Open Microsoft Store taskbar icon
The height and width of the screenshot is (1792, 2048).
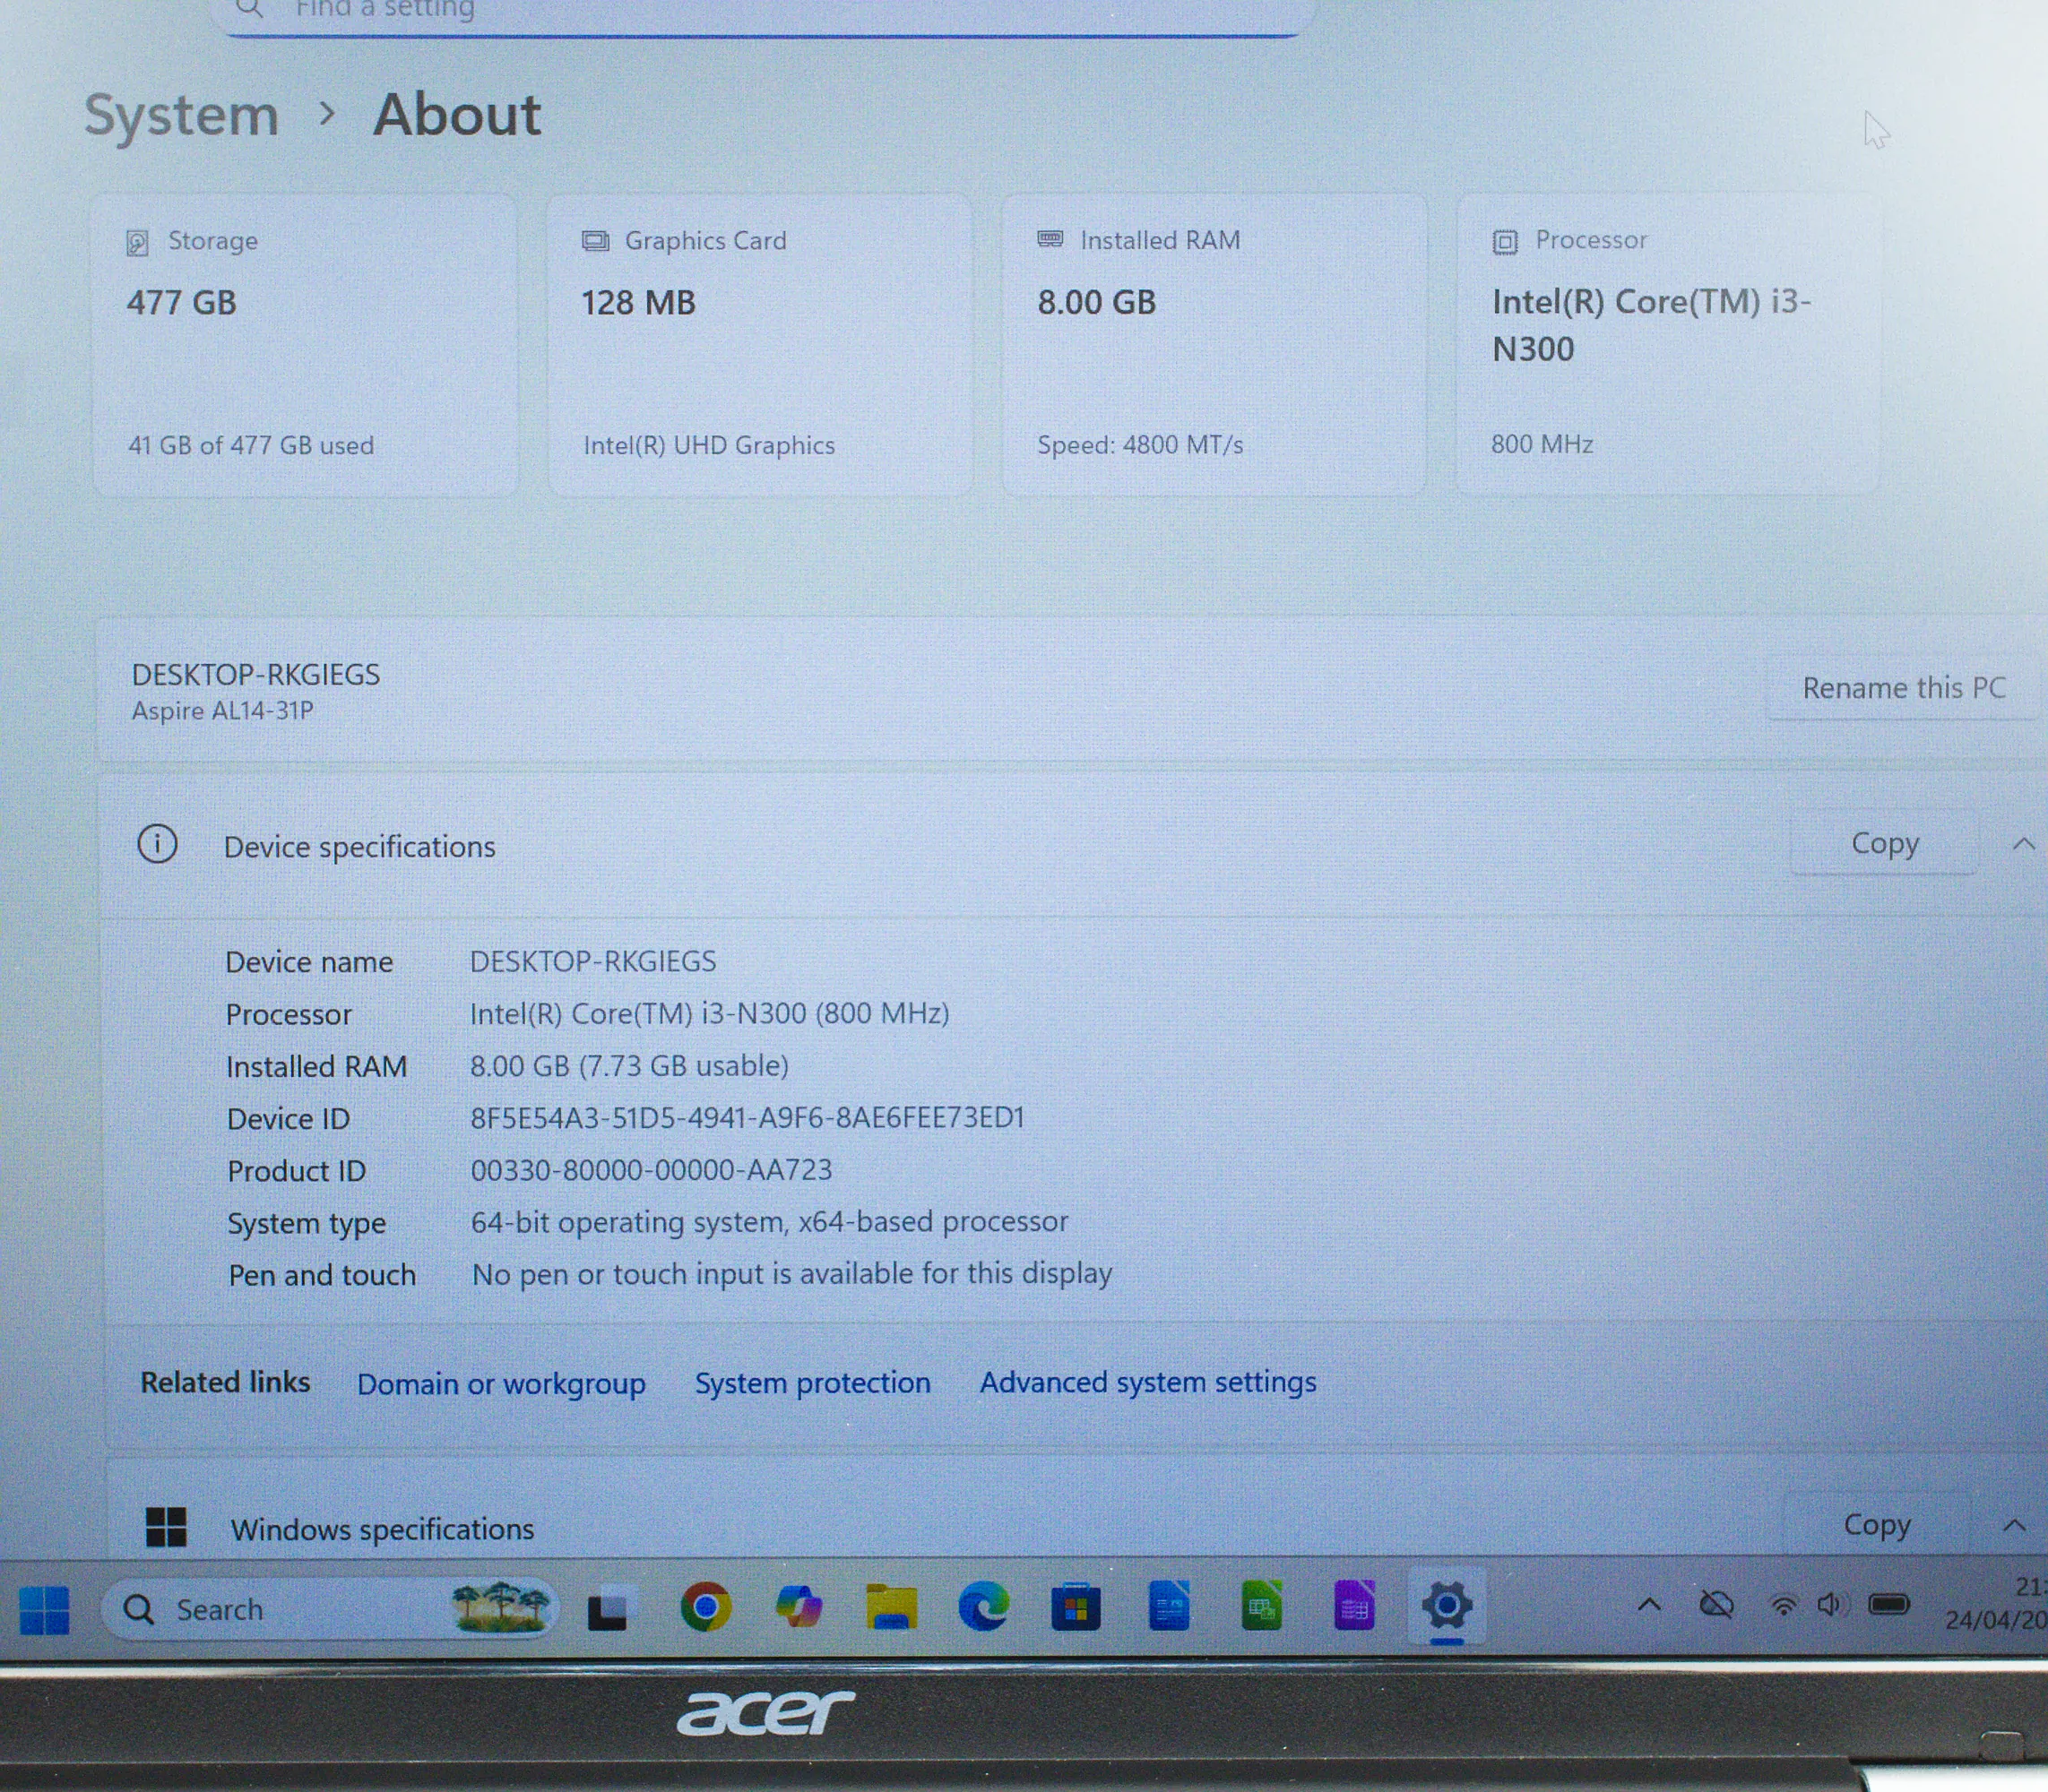pos(1076,1608)
